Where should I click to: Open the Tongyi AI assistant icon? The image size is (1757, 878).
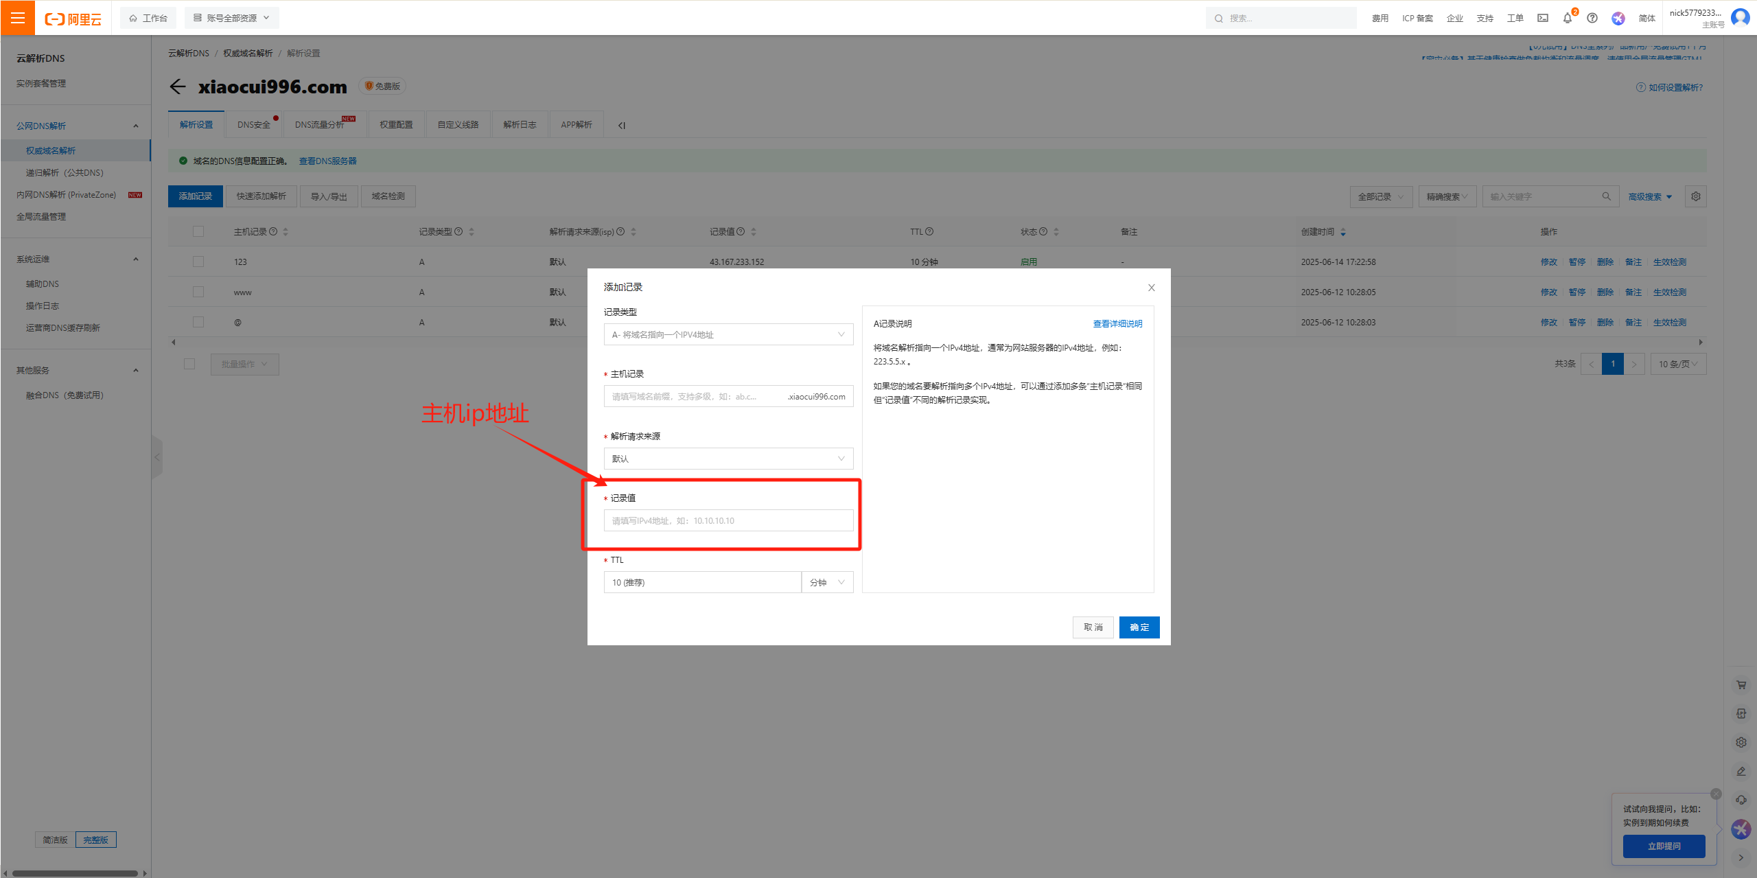pyautogui.click(x=1618, y=19)
